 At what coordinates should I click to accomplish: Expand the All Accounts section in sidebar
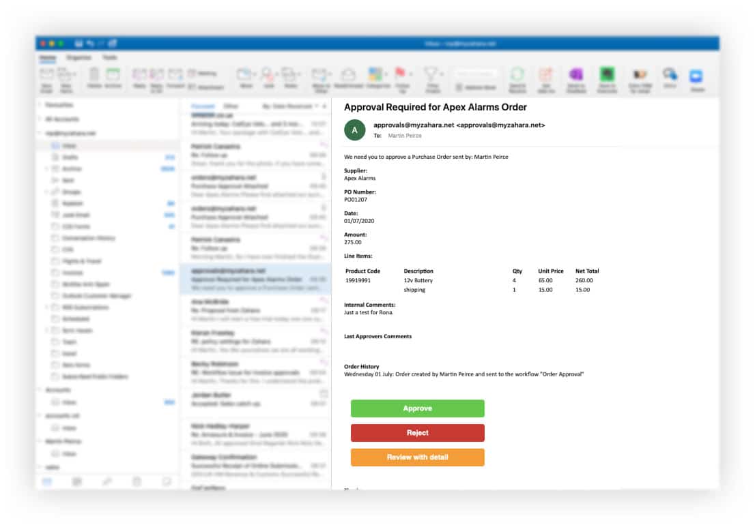[40, 119]
